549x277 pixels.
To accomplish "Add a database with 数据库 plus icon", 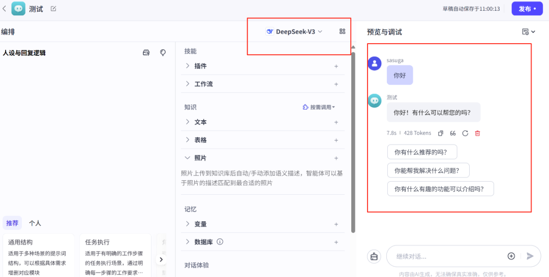I will 336,242.
